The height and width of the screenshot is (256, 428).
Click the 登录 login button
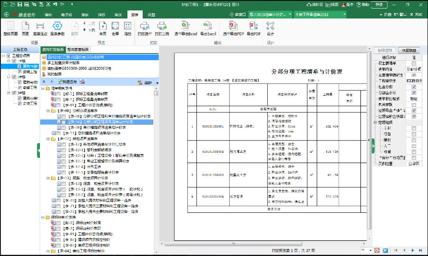coord(379,4)
